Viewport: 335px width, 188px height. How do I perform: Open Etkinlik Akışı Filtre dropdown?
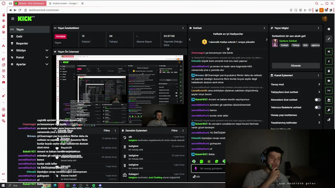(x=107, y=131)
